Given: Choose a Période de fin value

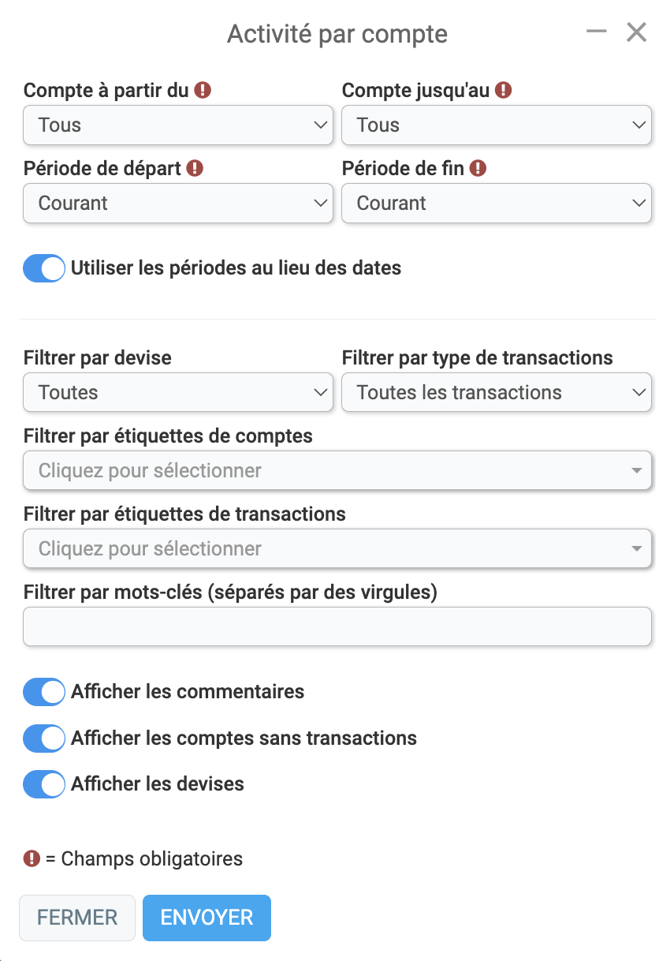Looking at the screenshot, I should pos(497,204).
